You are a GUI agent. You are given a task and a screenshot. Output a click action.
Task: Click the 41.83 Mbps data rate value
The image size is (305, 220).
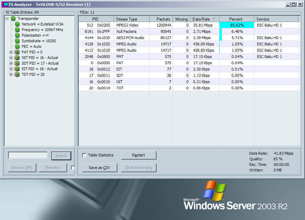tap(283, 153)
